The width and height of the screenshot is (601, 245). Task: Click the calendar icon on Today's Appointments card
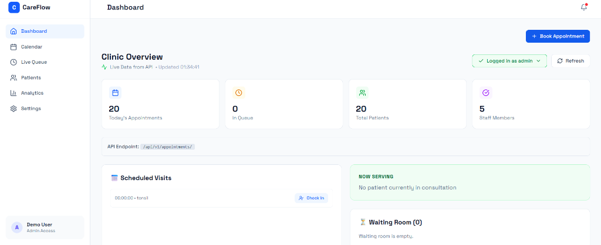[x=116, y=92]
